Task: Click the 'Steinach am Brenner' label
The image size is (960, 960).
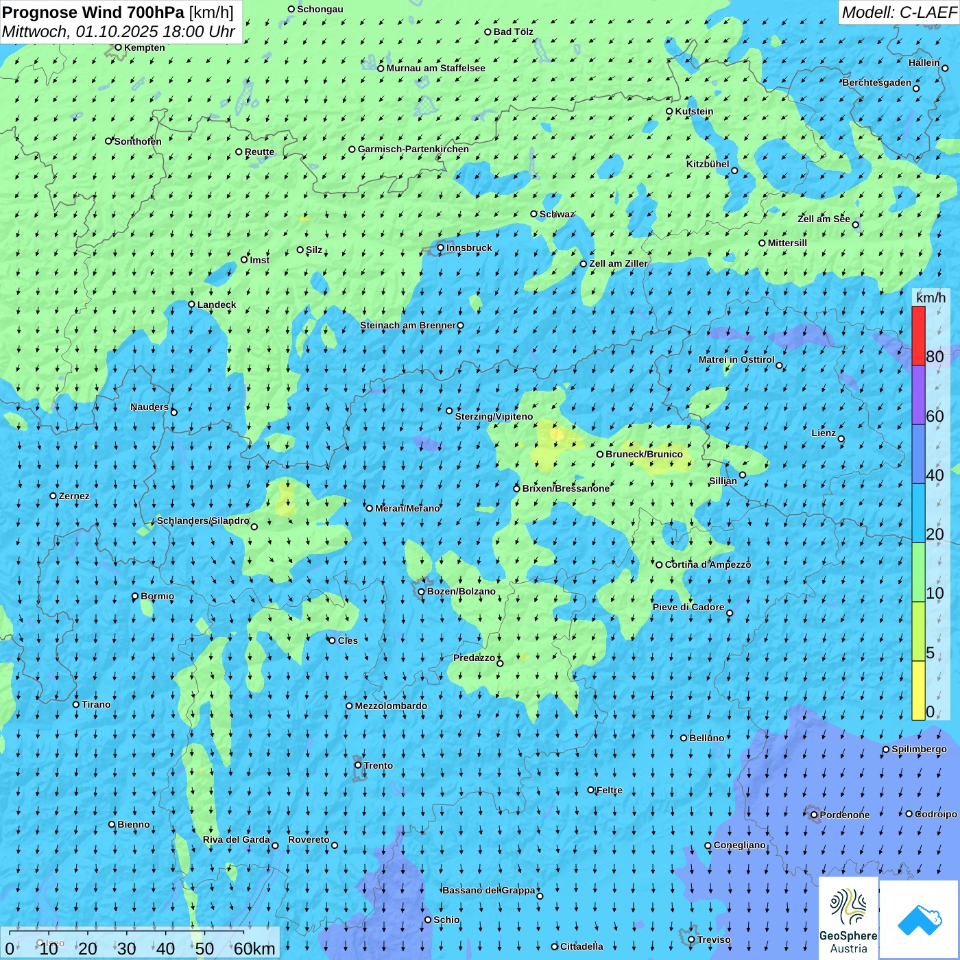Action: click(x=407, y=325)
